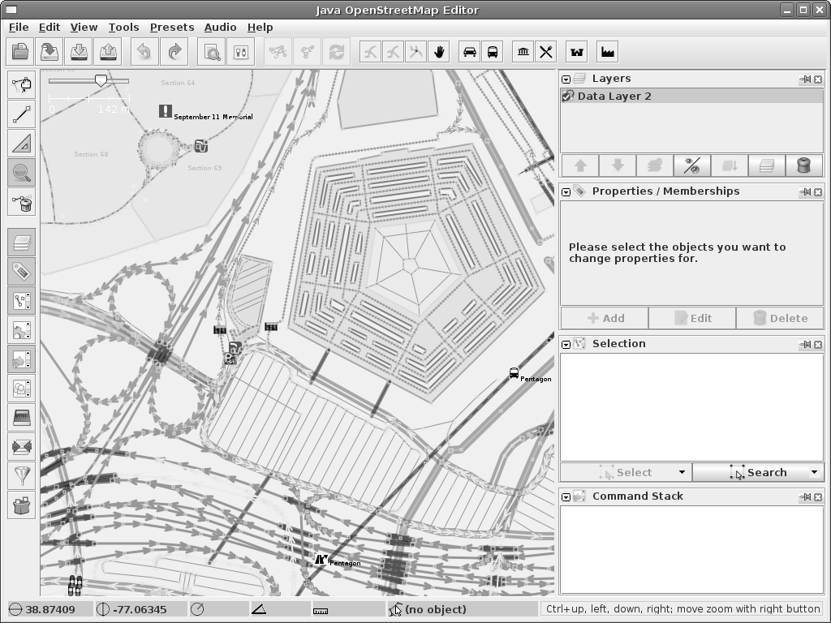The width and height of the screenshot is (831, 623).
Task: Collapse the Command Stack panel
Action: [x=566, y=496]
